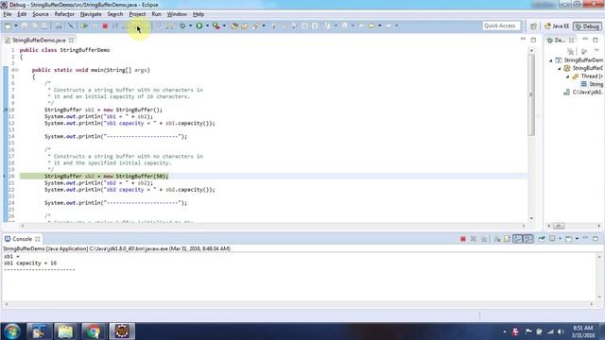Open File Explorer from the taskbar
The height and width of the screenshot is (340, 605).
(65, 331)
